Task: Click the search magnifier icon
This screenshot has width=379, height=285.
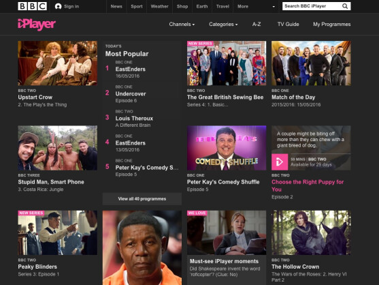Action: point(345,6)
